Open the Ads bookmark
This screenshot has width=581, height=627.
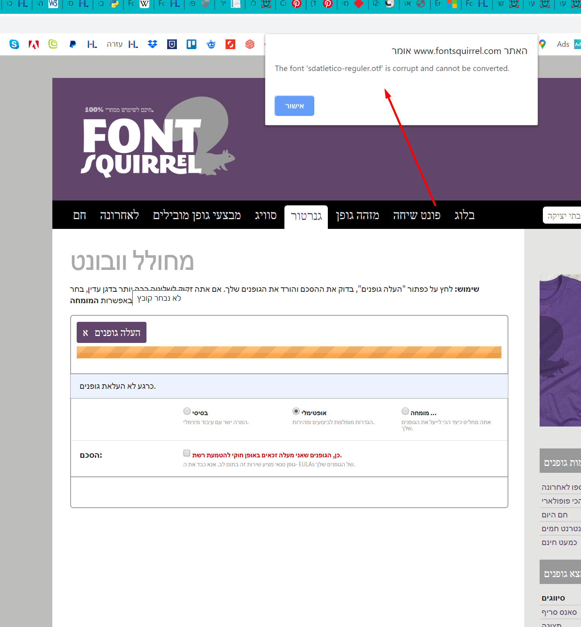click(568, 44)
